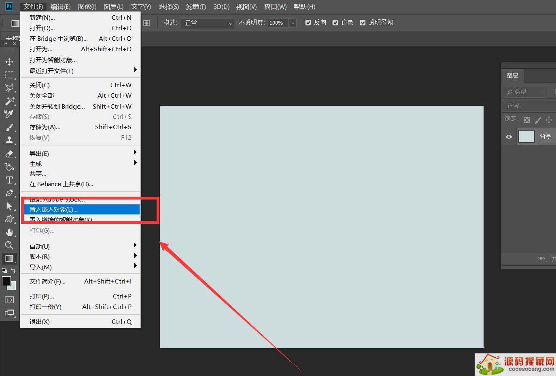Open the 帮助(H) menu

tap(304, 6)
